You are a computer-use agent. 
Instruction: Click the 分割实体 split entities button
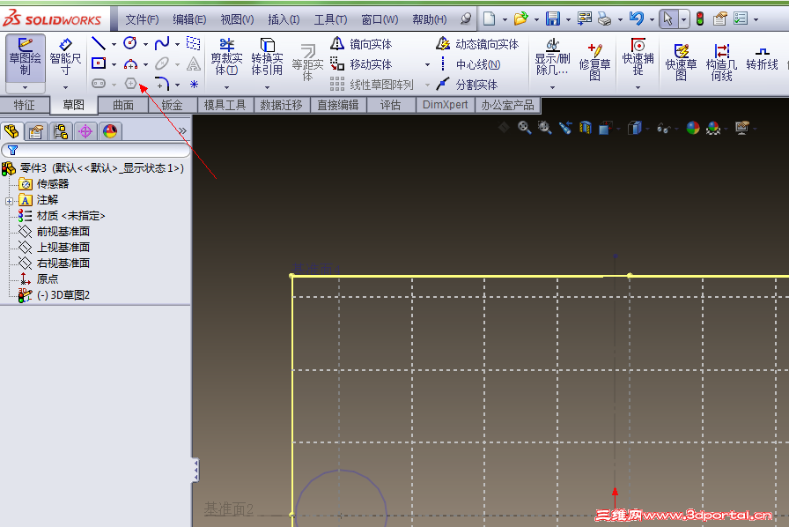[x=467, y=84]
